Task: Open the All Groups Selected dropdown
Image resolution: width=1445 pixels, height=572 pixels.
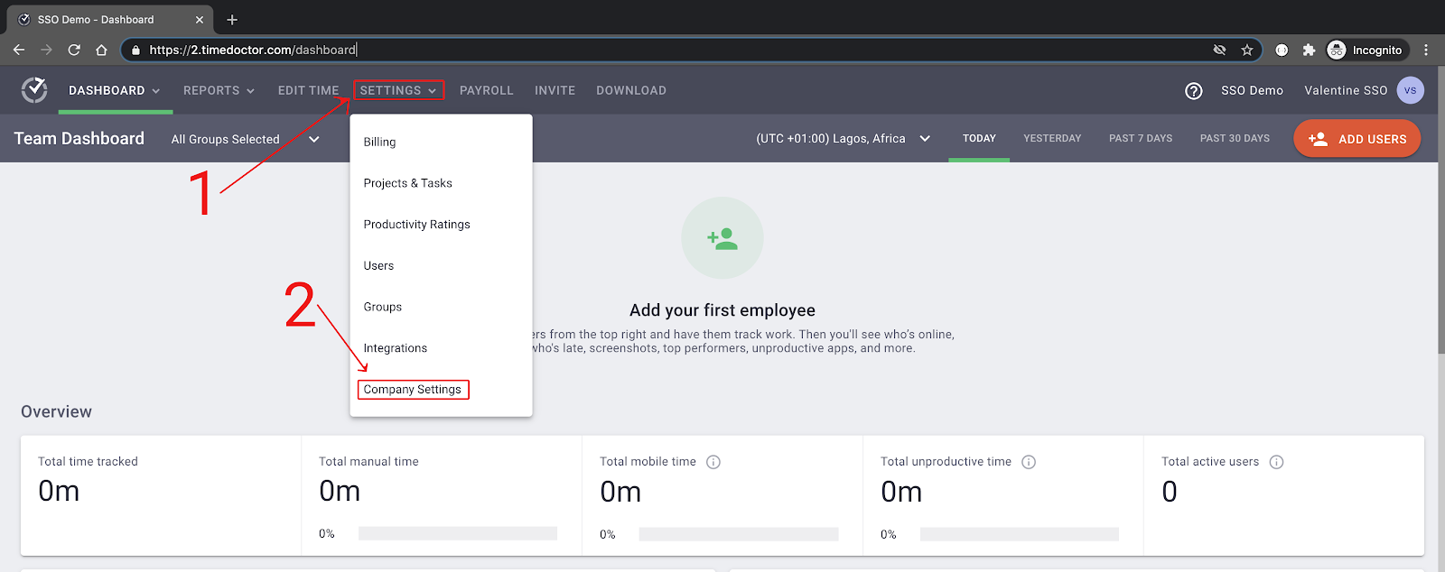Action: coord(246,139)
